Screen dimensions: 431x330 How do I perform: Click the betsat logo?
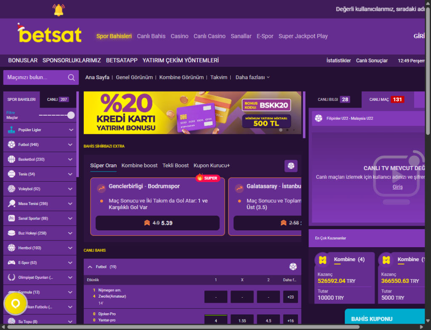pos(50,34)
